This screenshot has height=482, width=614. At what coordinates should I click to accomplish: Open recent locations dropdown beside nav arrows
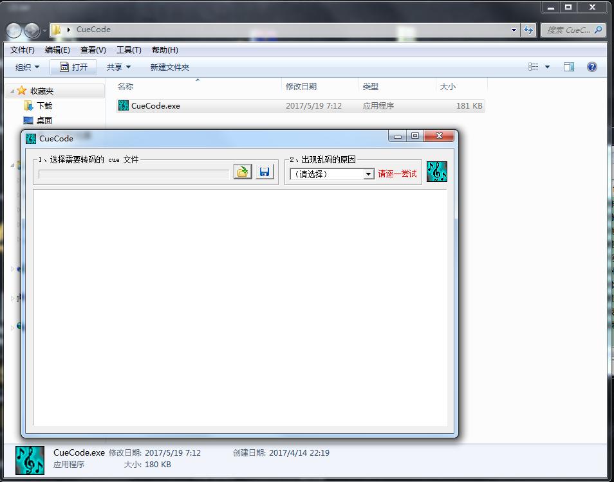pos(44,30)
